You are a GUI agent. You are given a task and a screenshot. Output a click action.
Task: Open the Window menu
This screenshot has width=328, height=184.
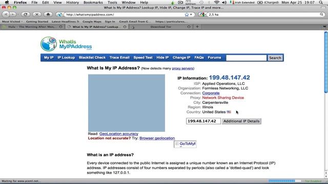129,3
